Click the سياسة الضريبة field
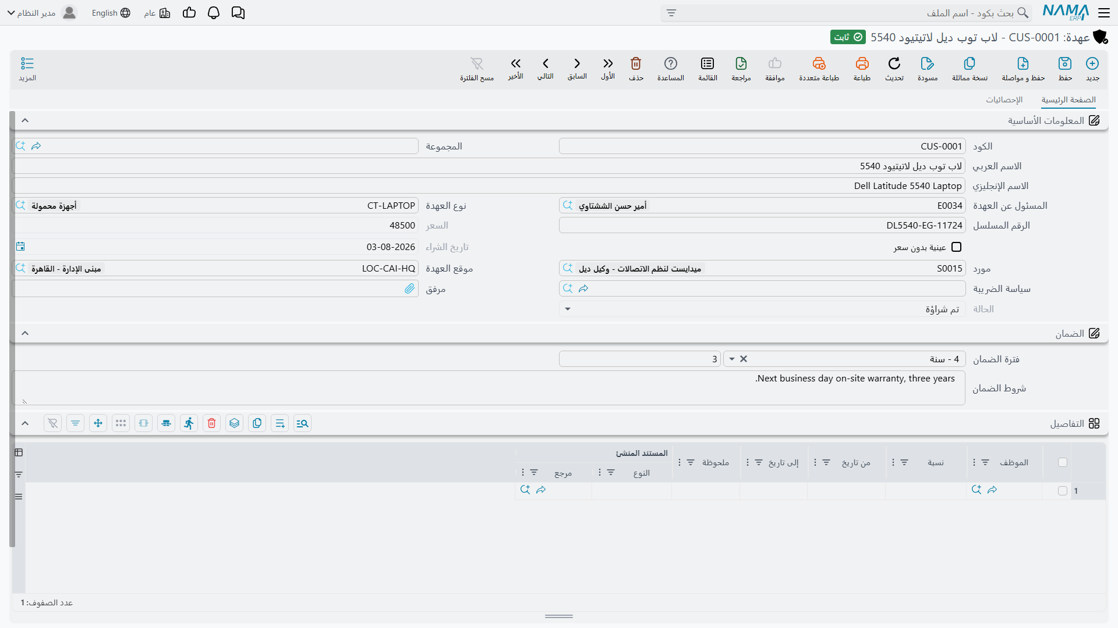Image resolution: width=1118 pixels, height=628 pixels. tap(762, 288)
